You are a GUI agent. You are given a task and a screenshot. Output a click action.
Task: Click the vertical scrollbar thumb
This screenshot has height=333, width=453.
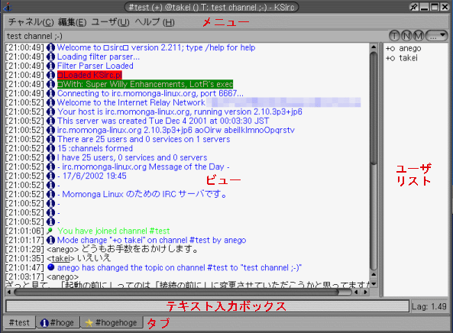pyautogui.click(x=374, y=108)
